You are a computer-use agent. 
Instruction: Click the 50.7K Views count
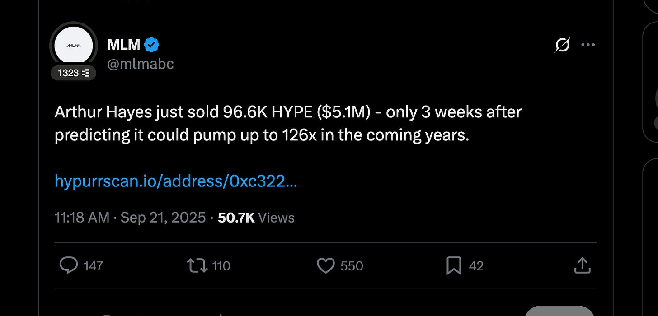click(x=256, y=218)
